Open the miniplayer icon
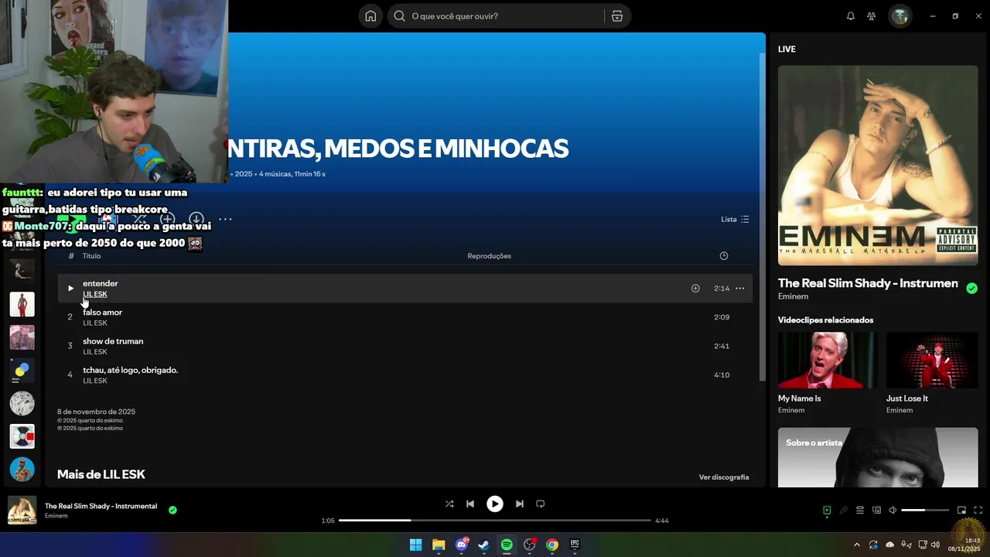990x557 pixels. (x=961, y=511)
